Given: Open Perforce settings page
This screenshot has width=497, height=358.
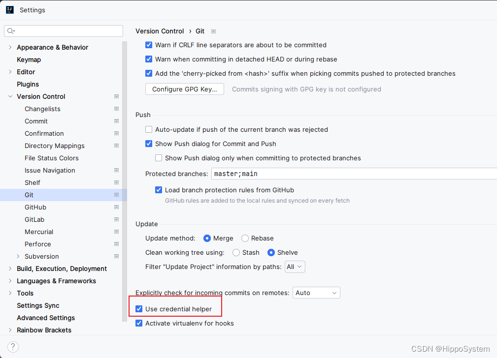Looking at the screenshot, I should point(38,244).
